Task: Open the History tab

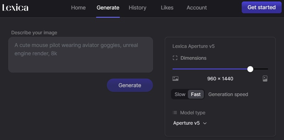Action: 137,7
